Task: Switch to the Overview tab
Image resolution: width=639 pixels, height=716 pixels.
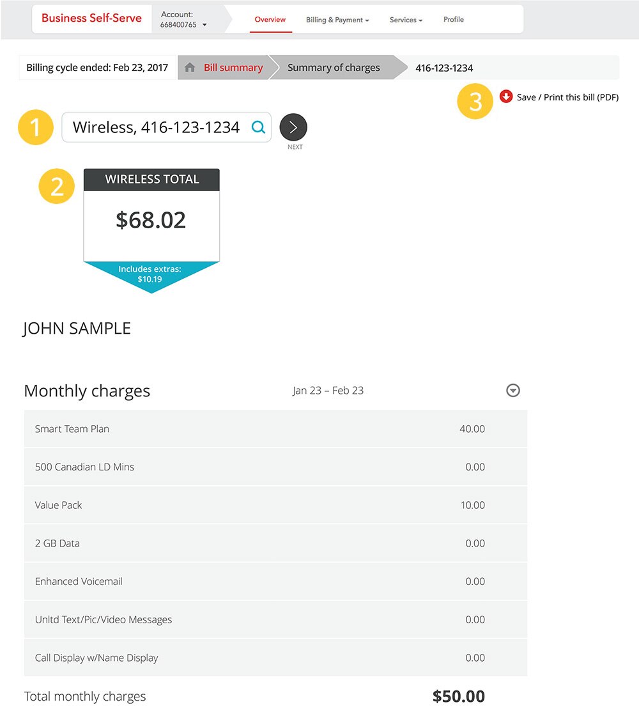Action: [x=270, y=20]
